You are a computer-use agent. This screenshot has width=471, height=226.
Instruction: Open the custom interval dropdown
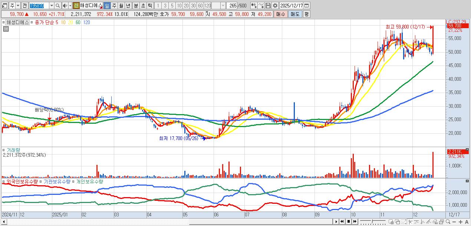(x=223, y=6)
